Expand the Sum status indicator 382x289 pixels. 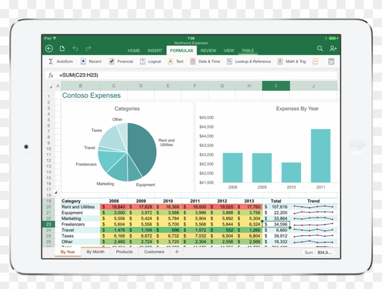318,253
